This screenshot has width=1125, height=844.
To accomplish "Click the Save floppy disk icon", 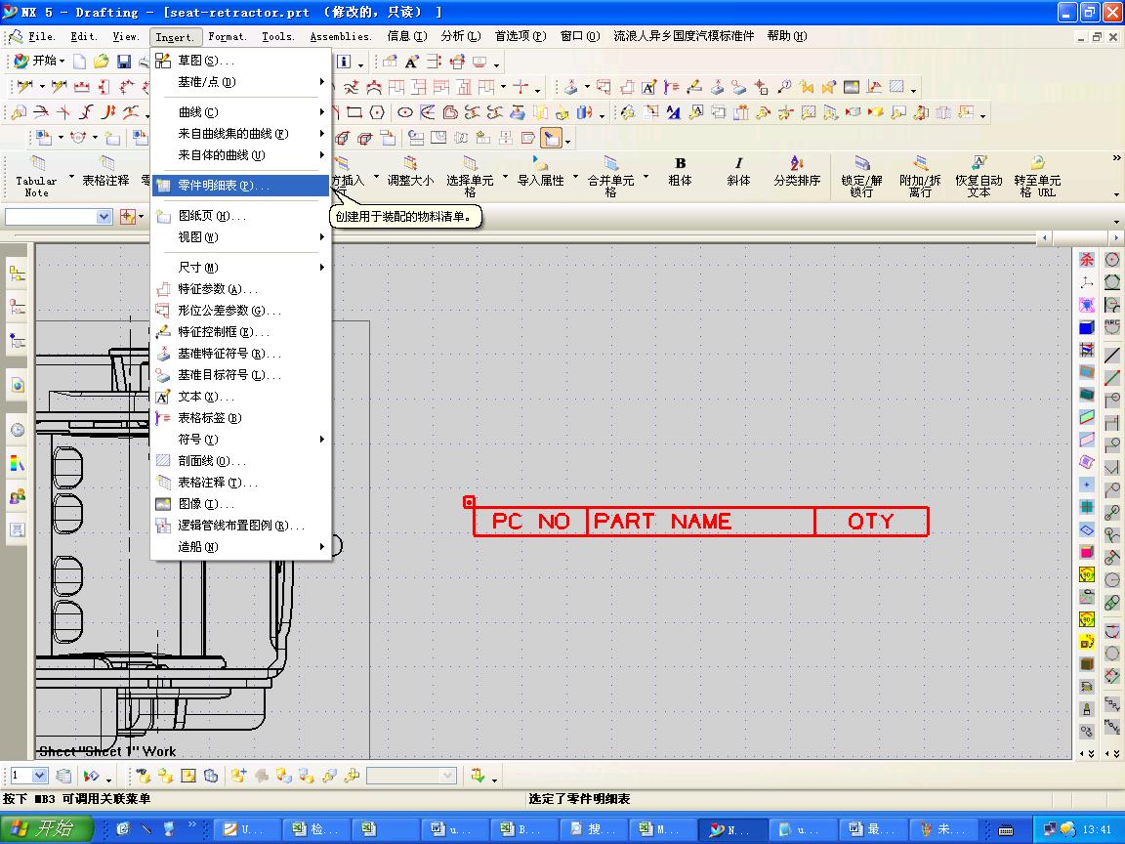I will point(124,61).
